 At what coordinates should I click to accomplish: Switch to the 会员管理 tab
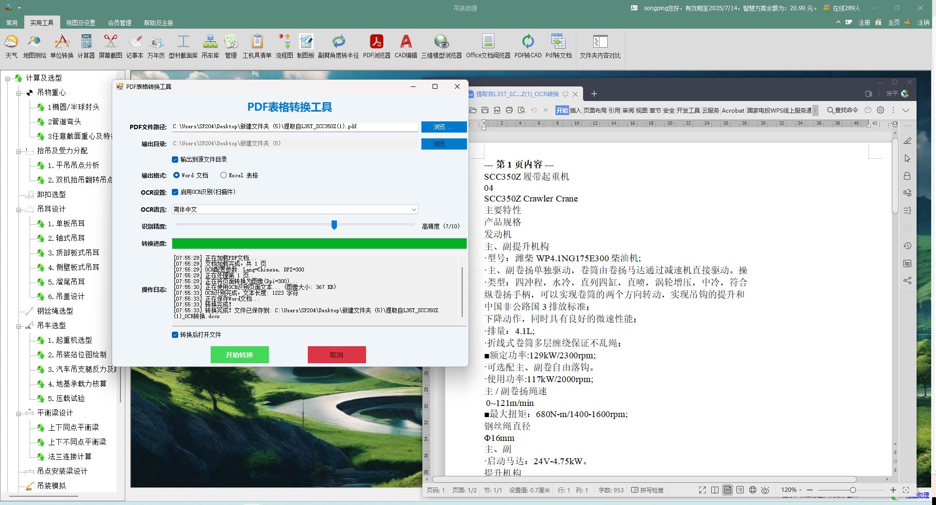[x=119, y=23]
